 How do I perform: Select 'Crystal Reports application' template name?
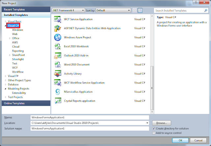tap(79, 101)
